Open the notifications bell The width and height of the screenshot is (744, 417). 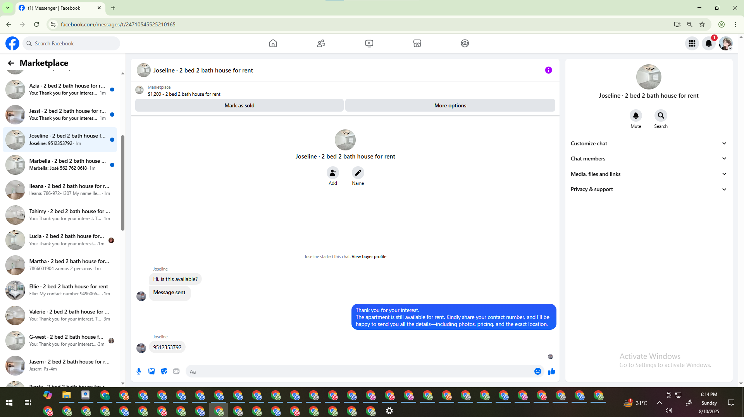(x=709, y=43)
